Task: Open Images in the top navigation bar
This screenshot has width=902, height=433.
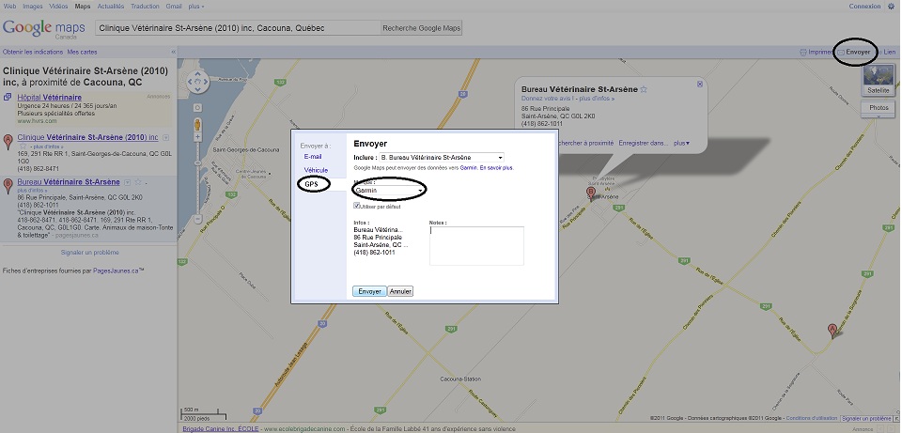Action: tap(33, 7)
